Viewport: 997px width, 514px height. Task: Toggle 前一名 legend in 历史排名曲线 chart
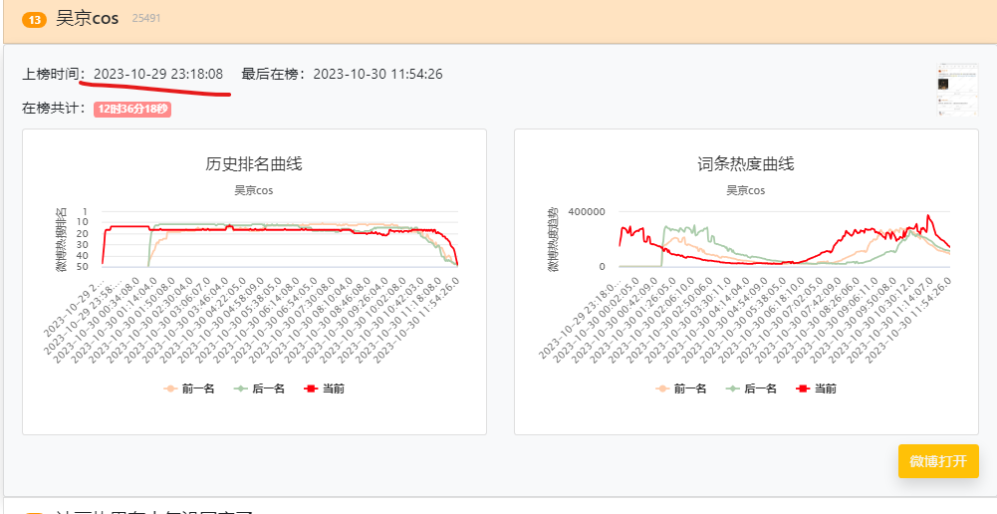click(189, 388)
